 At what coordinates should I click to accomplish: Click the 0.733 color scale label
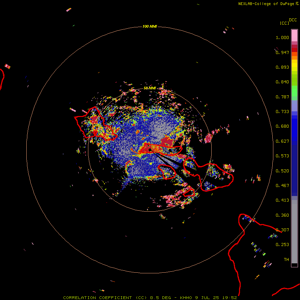click(282, 112)
